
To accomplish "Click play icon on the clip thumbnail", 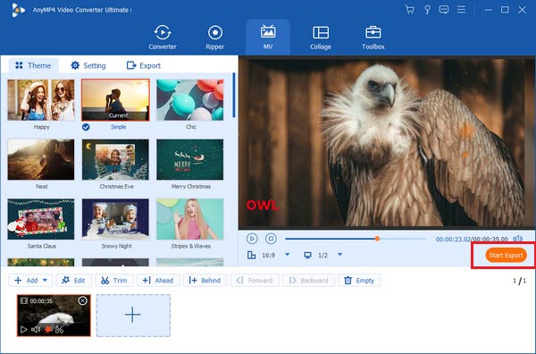I will [23, 329].
